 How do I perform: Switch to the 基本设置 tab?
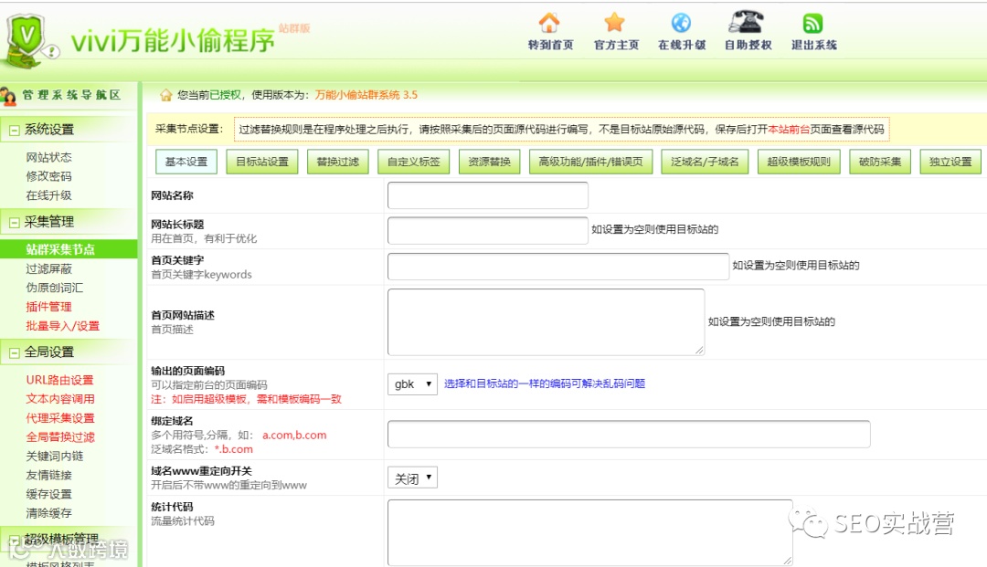coord(186,162)
